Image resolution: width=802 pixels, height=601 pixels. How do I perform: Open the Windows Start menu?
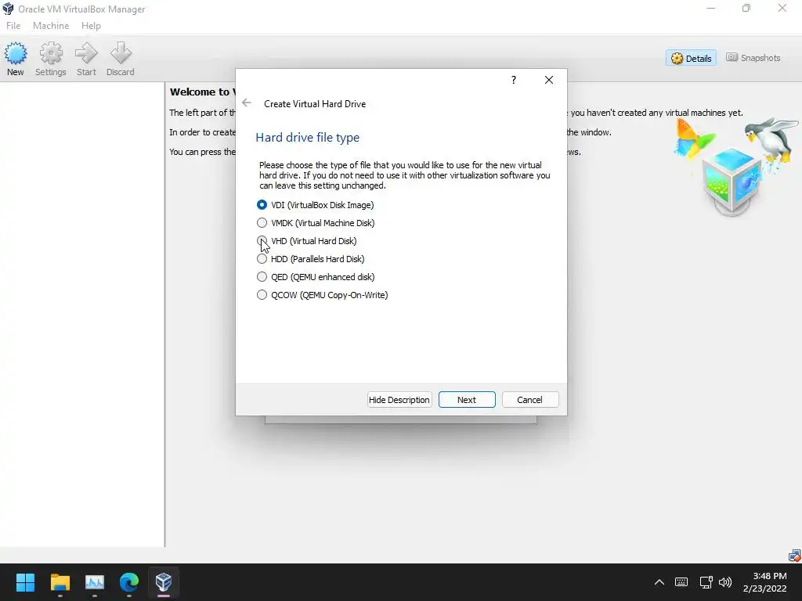(25, 582)
